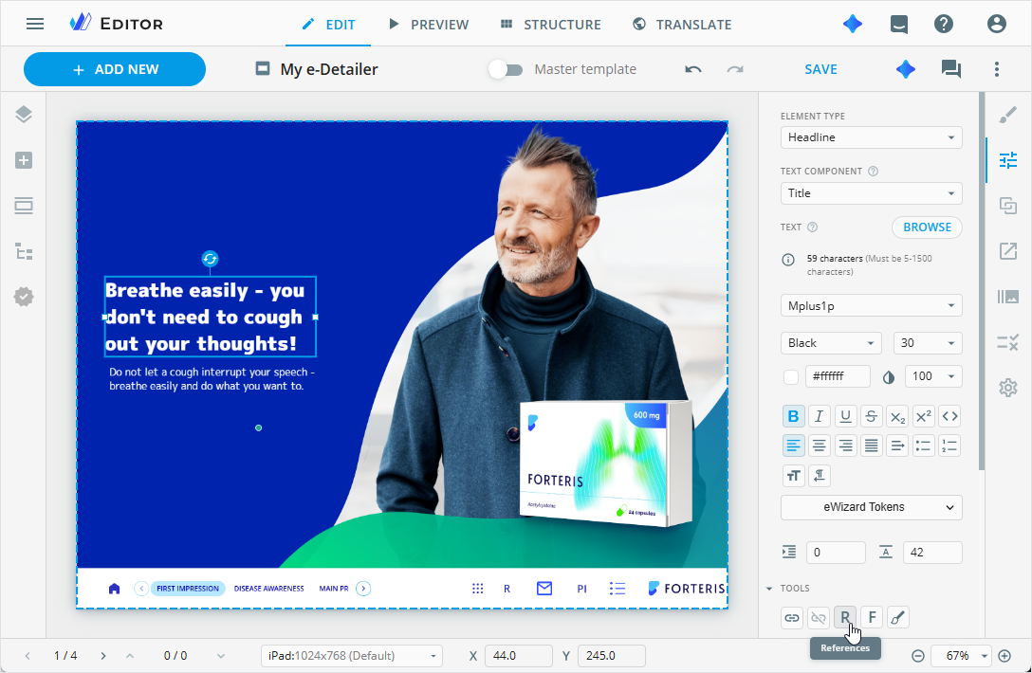
Task: Open the verification badge sidebar icon
Action: click(24, 297)
